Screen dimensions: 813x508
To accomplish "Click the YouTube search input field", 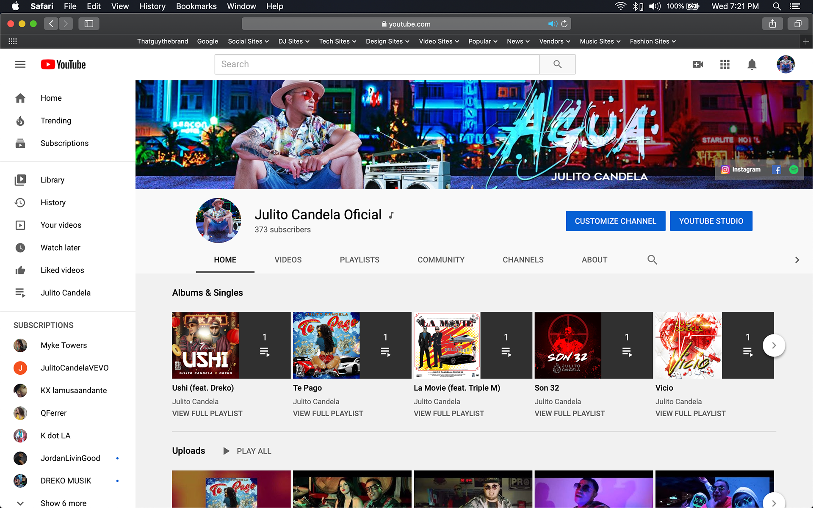I will tap(377, 64).
